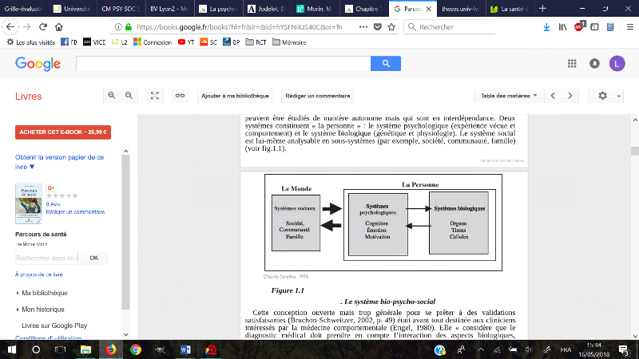Viewport: 639px width, 359px height.
Task: Open File Explorer from the taskbar
Action: point(85,349)
